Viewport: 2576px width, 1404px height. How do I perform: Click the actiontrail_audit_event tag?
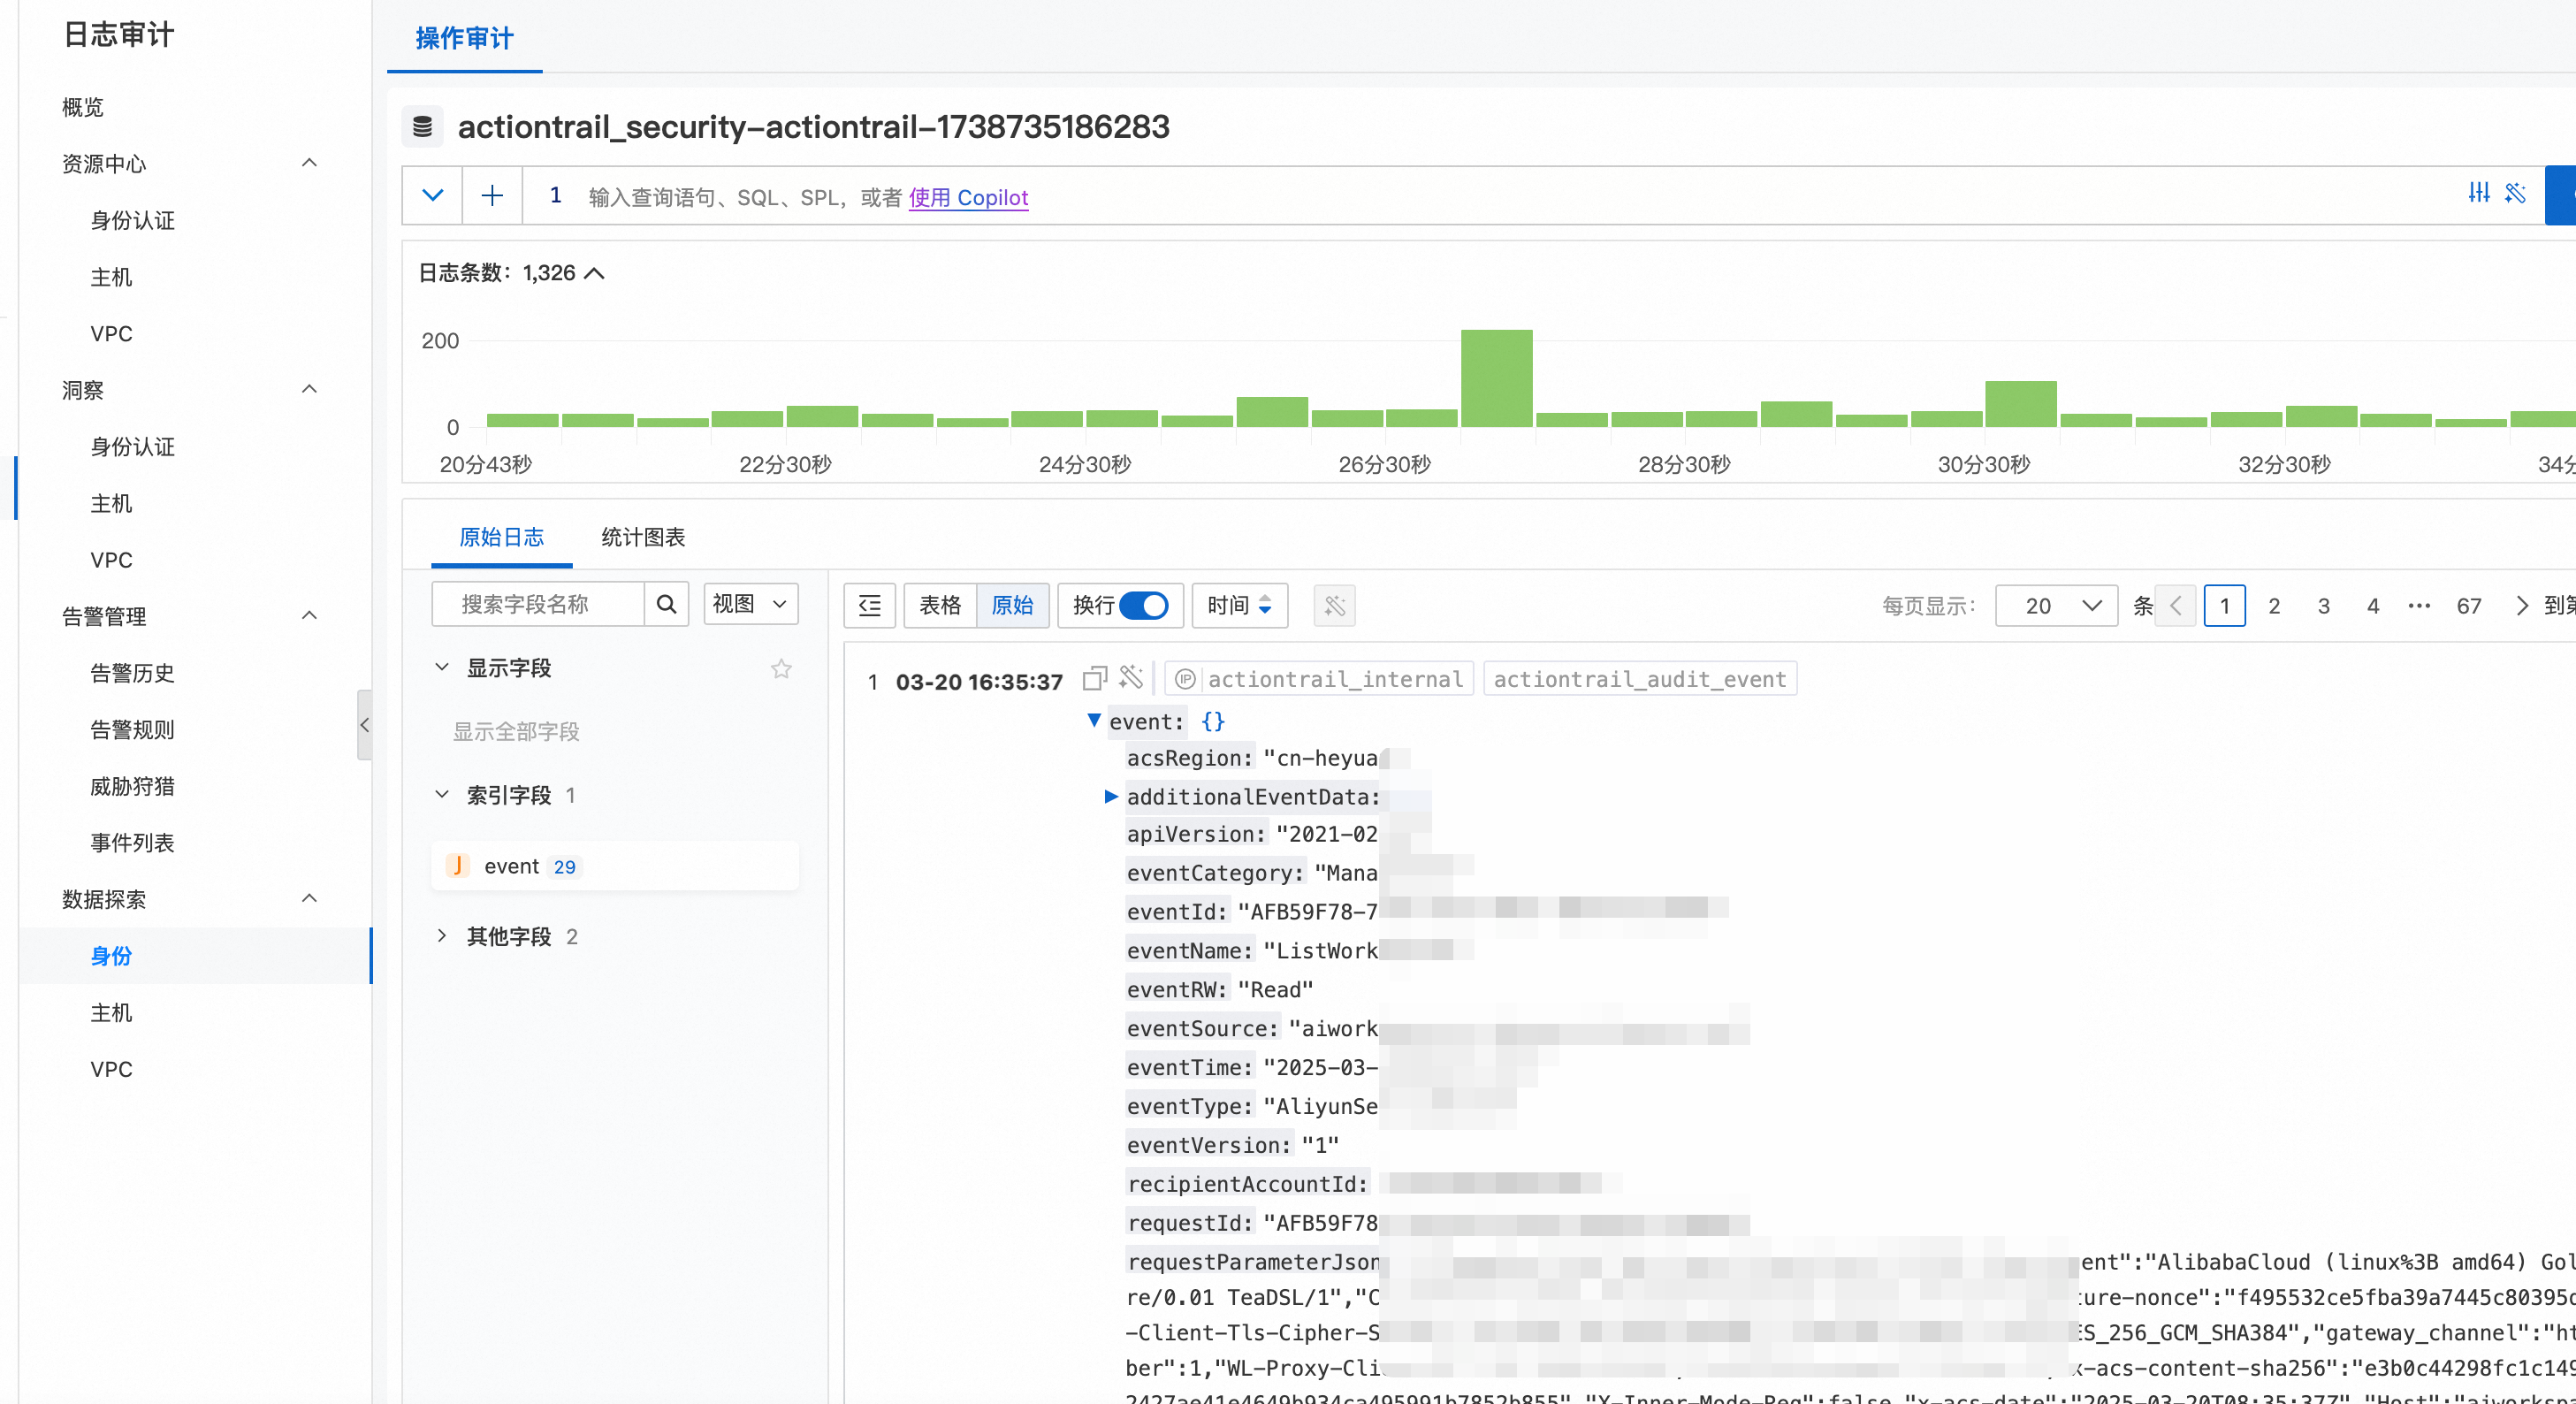1640,679
